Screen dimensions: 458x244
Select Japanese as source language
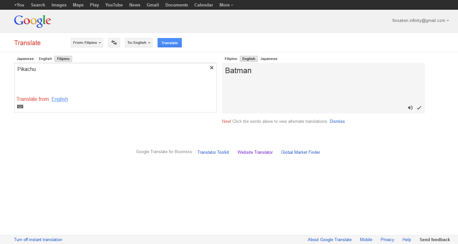coord(25,59)
